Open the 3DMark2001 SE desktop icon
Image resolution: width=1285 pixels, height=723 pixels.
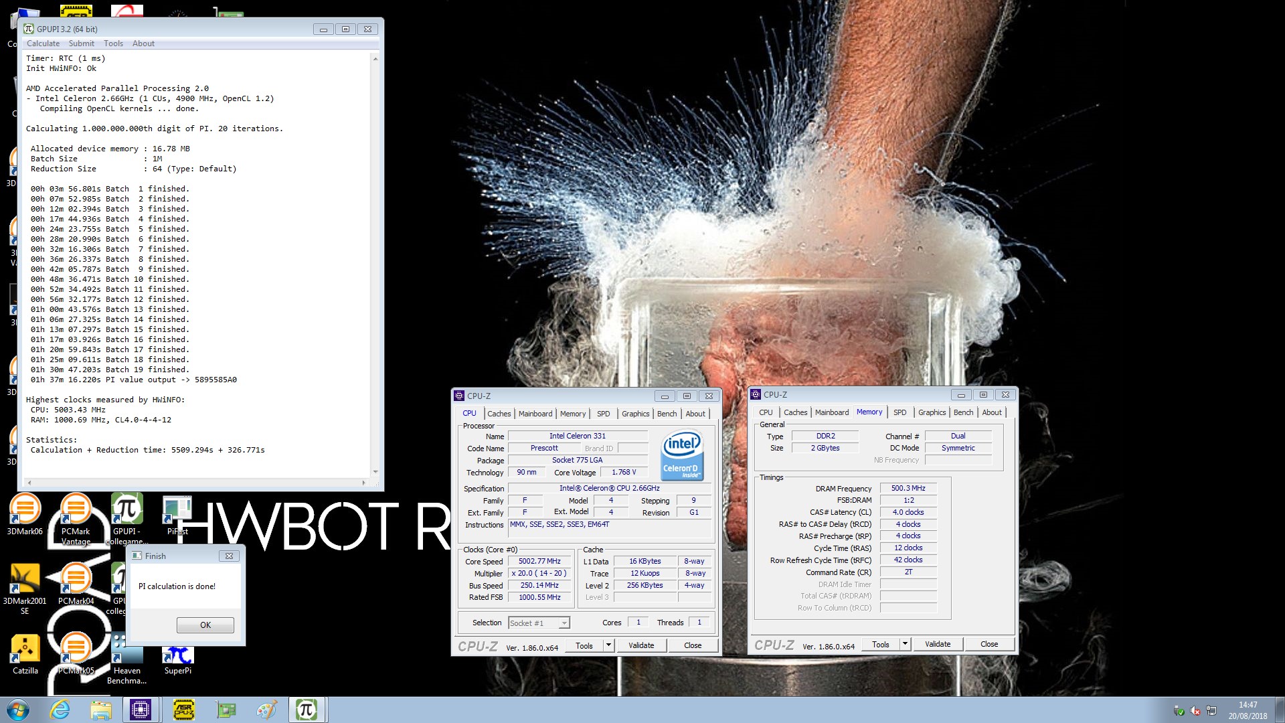click(x=25, y=588)
